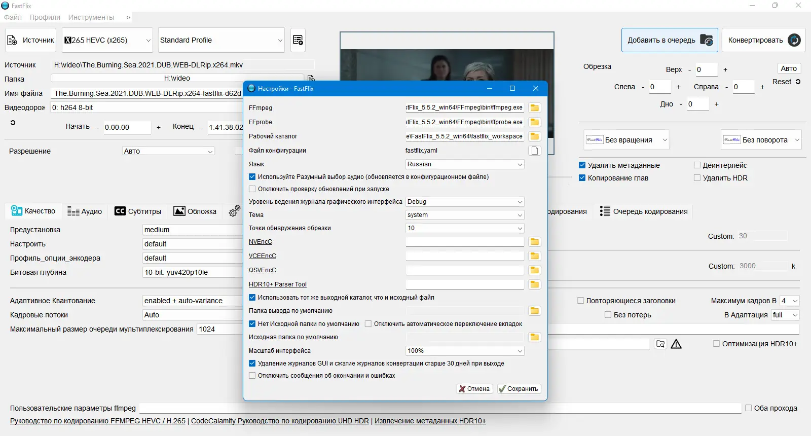This screenshot has width=811, height=436.
Task: Browse for the QSVEncC executable
Action: coord(534,270)
